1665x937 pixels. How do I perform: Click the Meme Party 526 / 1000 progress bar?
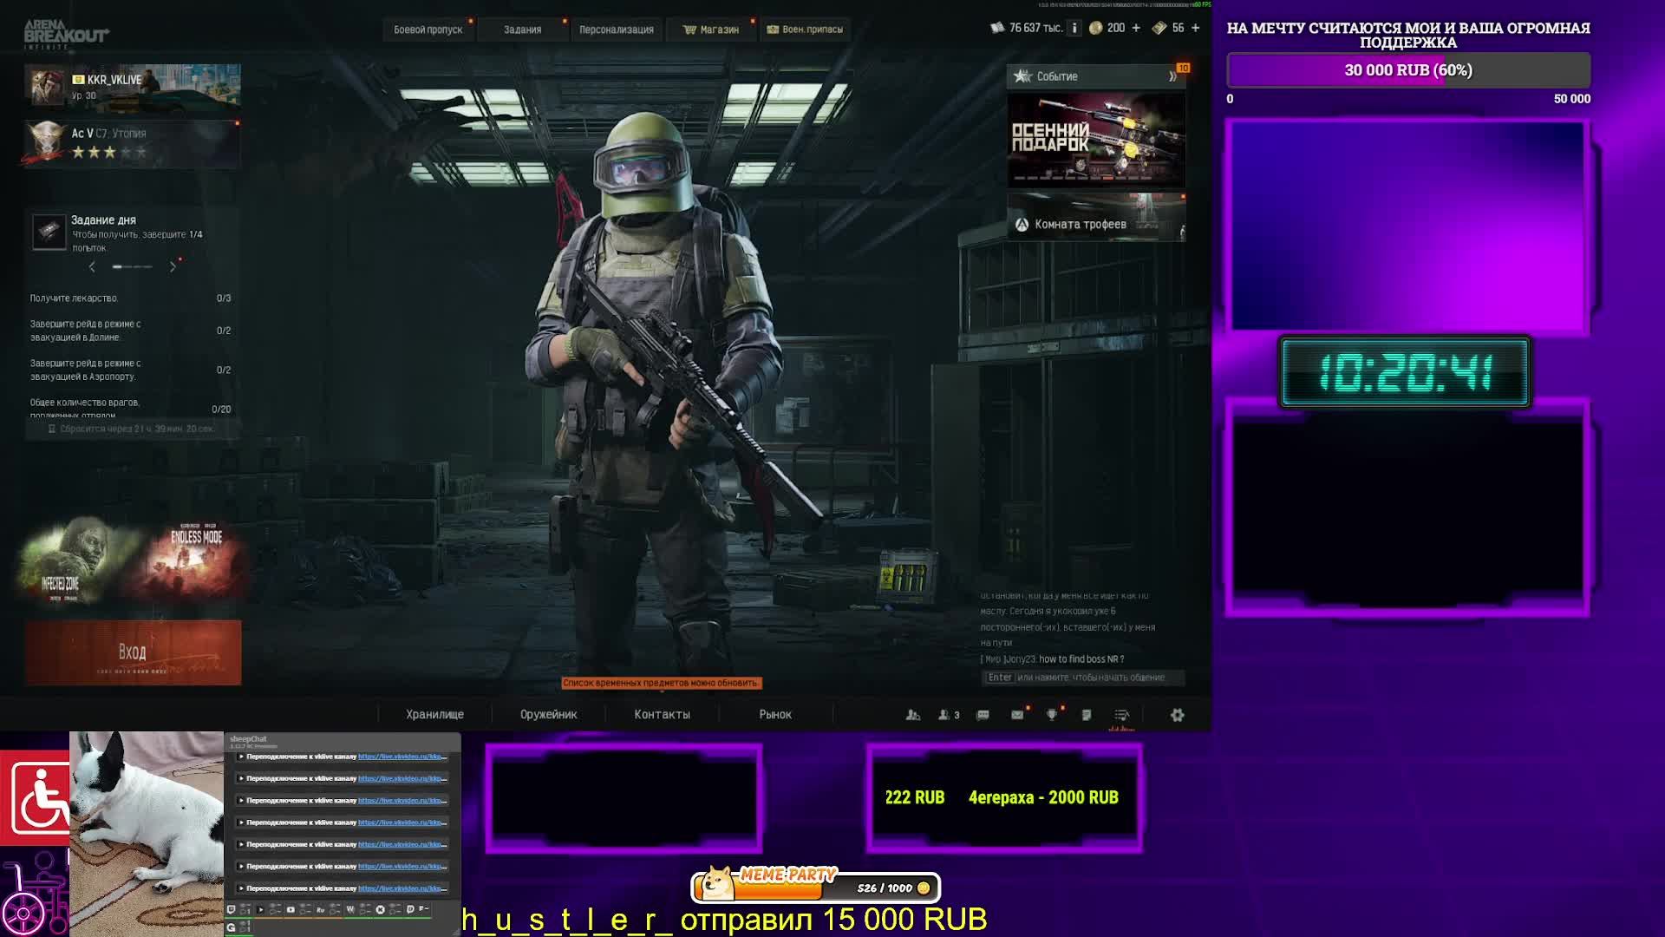click(815, 888)
